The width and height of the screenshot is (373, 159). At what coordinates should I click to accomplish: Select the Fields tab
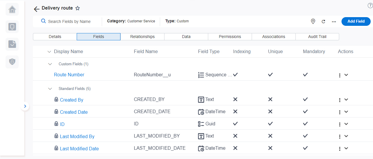(x=99, y=37)
